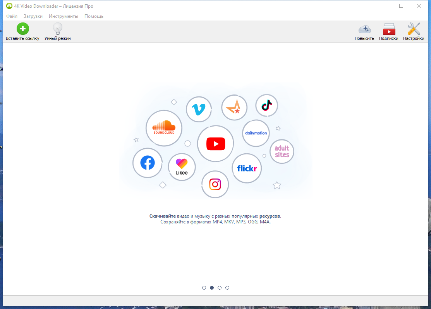Open the Помощь menu
The image size is (431, 309).
(94, 16)
